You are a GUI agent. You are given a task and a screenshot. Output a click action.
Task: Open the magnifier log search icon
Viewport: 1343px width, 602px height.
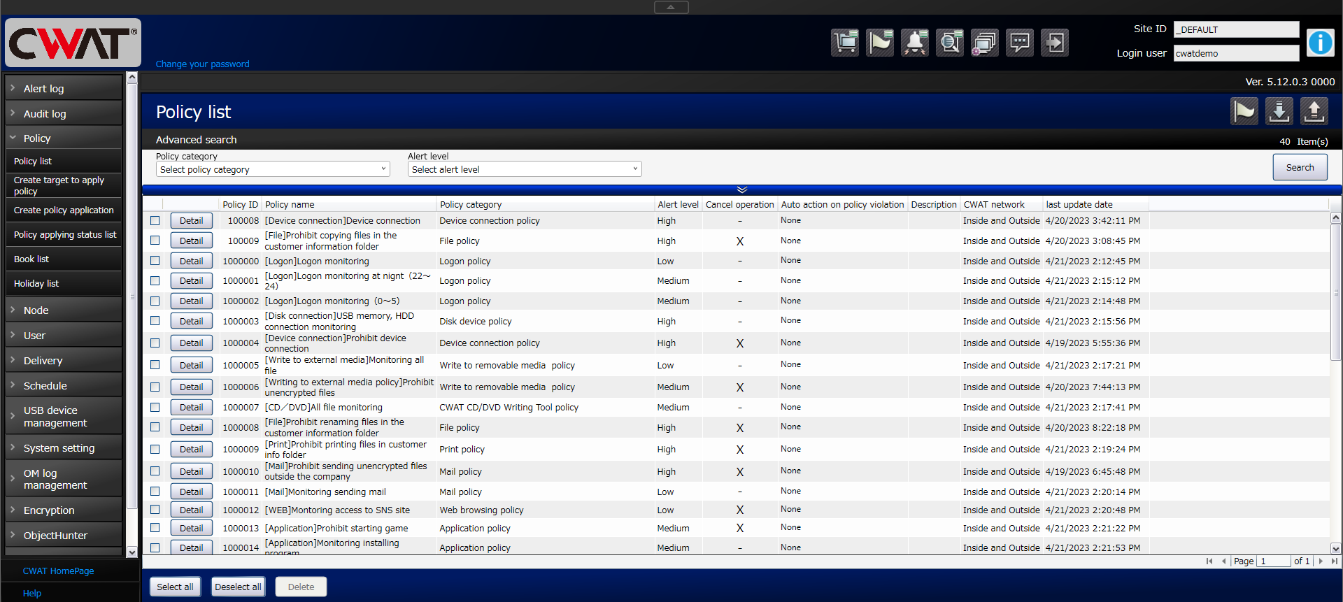point(950,43)
